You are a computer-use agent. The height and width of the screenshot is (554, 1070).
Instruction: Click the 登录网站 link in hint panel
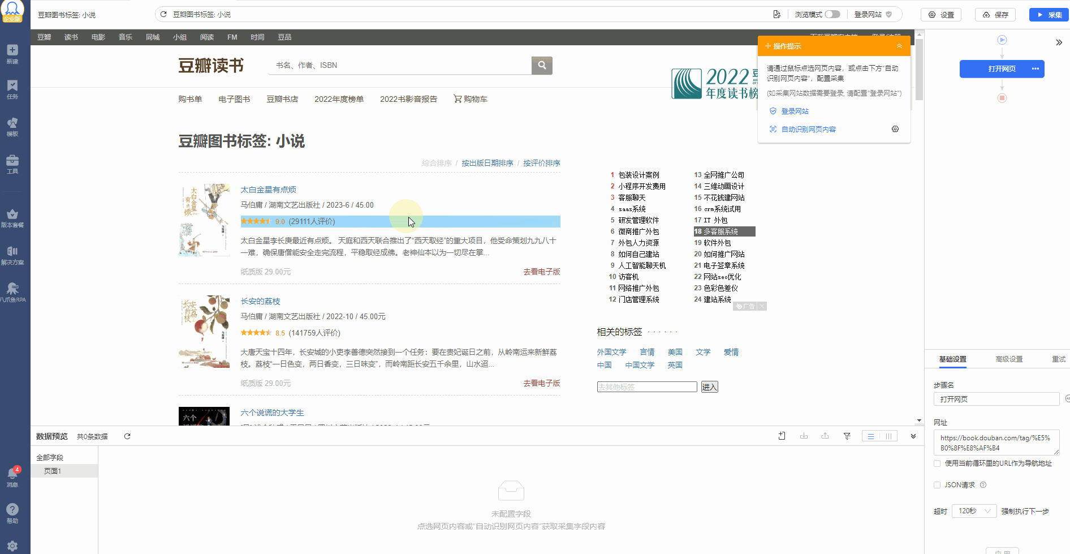pyautogui.click(x=795, y=111)
